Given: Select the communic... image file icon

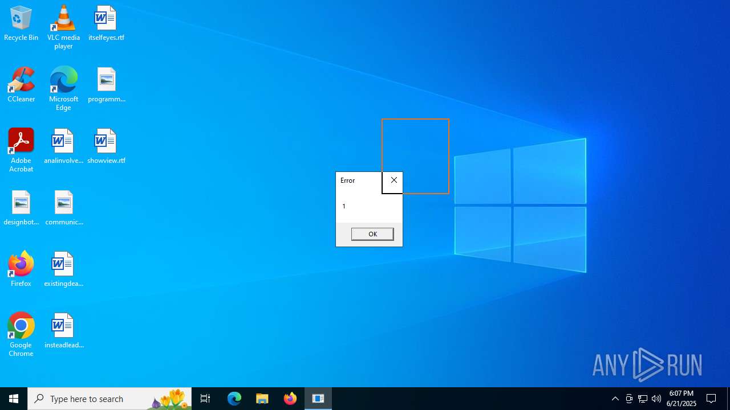Looking at the screenshot, I should click(63, 208).
